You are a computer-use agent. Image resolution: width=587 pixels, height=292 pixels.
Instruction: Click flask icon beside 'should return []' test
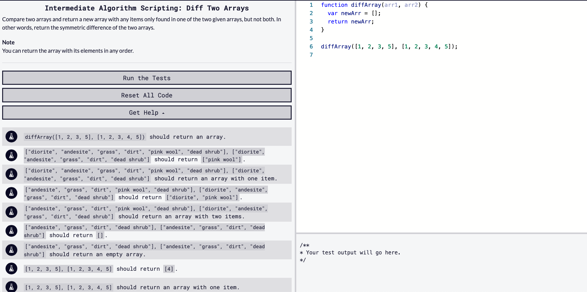(x=11, y=231)
